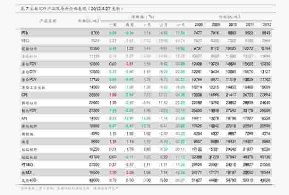Click the 2008 year column header
The height and width of the screenshot is (195, 289).
coord(199,25)
